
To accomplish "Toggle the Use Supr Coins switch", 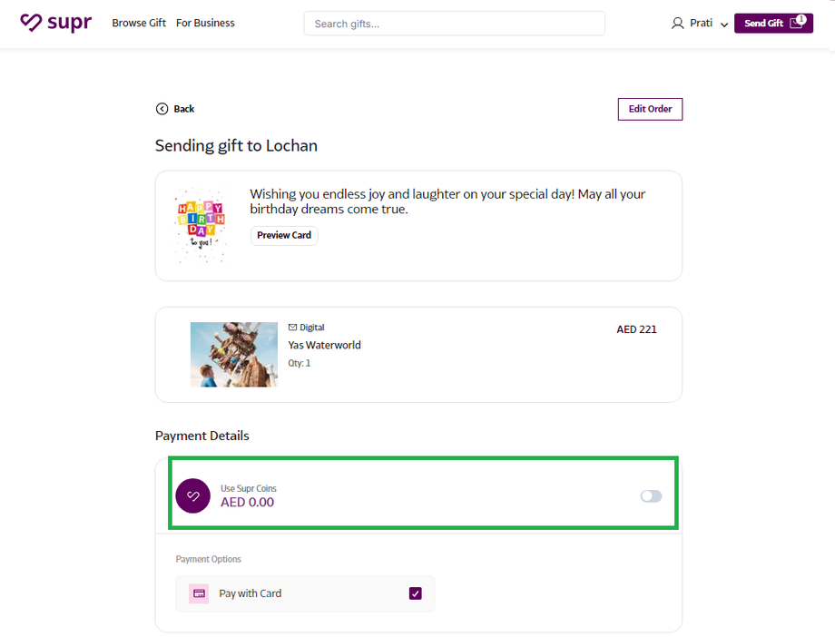I will click(x=651, y=495).
